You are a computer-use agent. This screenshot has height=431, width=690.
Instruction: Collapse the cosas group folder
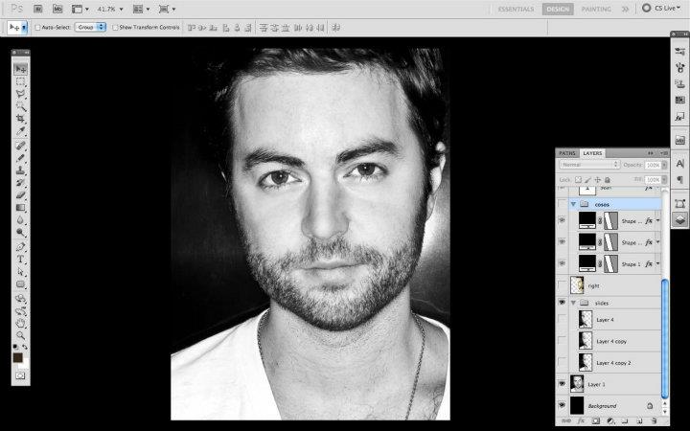point(573,204)
